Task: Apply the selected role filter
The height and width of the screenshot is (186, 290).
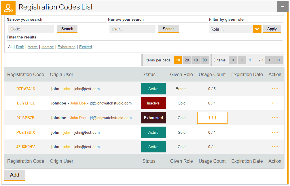Action: [x=272, y=29]
